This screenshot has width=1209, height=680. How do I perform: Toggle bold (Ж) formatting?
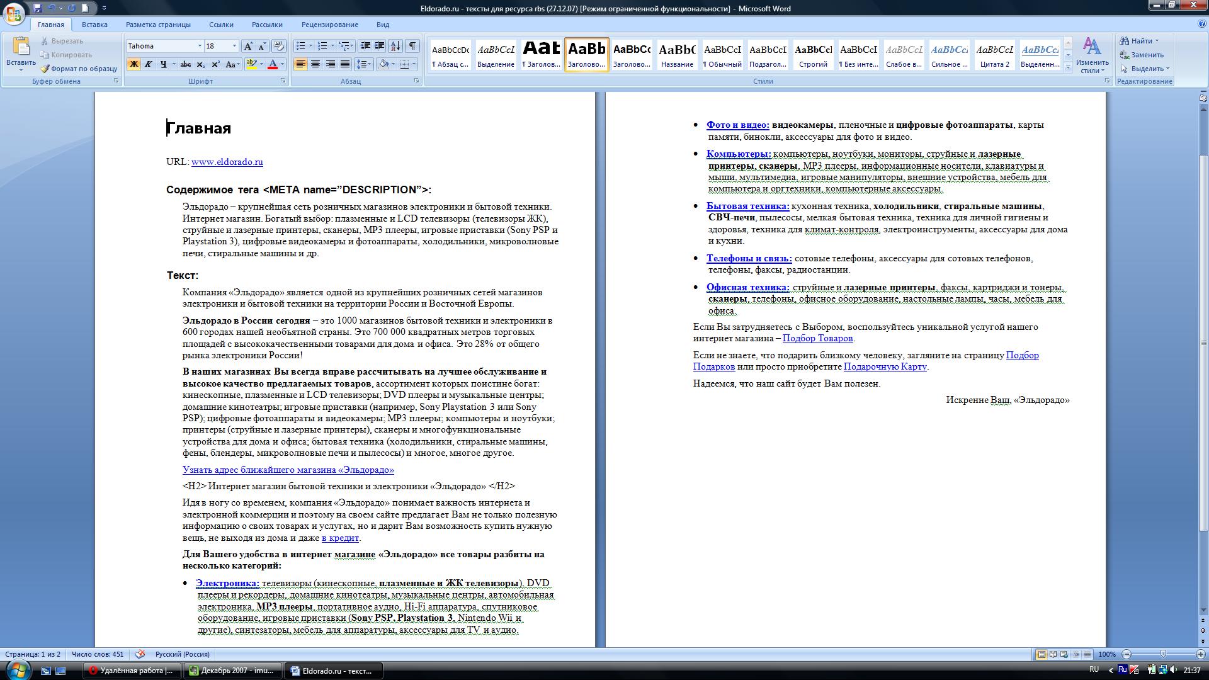pyautogui.click(x=133, y=64)
